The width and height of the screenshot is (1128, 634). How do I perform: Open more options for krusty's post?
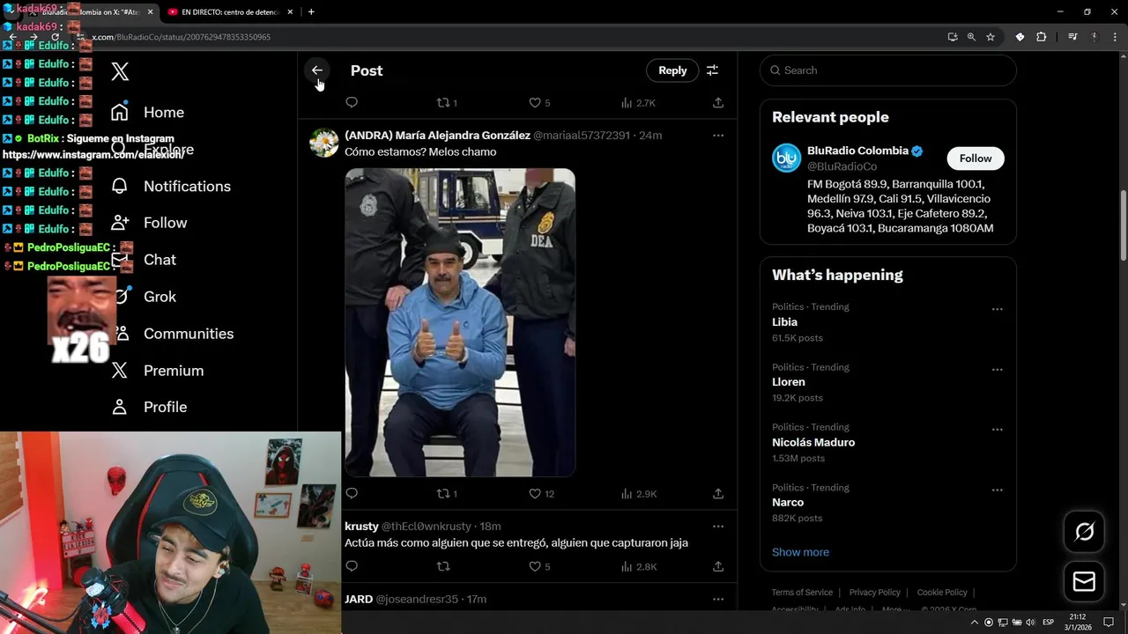[x=718, y=527]
